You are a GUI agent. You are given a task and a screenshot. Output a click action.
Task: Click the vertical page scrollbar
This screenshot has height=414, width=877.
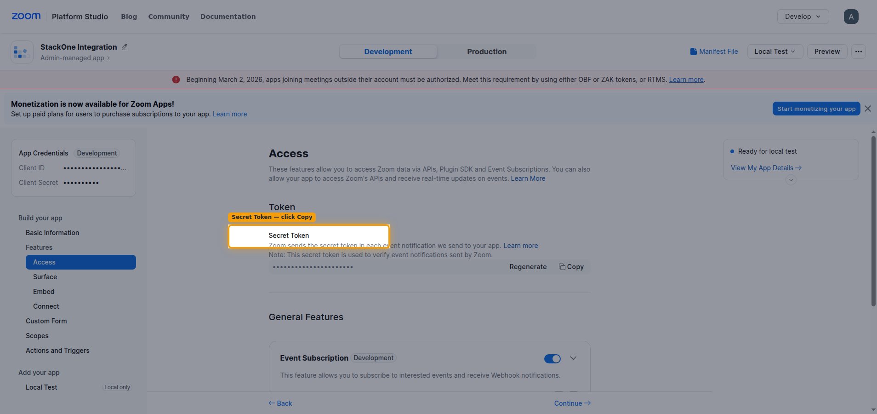[x=873, y=221]
